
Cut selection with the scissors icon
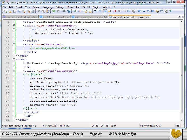[x=38, y=11]
